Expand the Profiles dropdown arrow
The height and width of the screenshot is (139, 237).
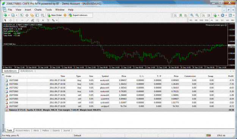tap(16, 15)
